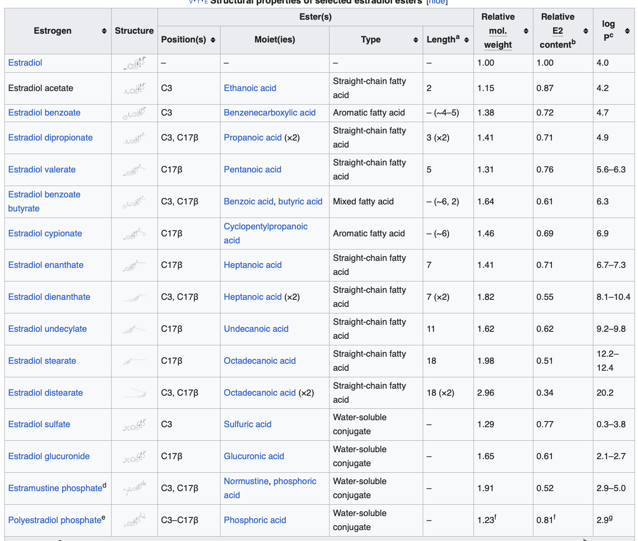Follow the Benzenecarboxylic acid link

coord(270,112)
